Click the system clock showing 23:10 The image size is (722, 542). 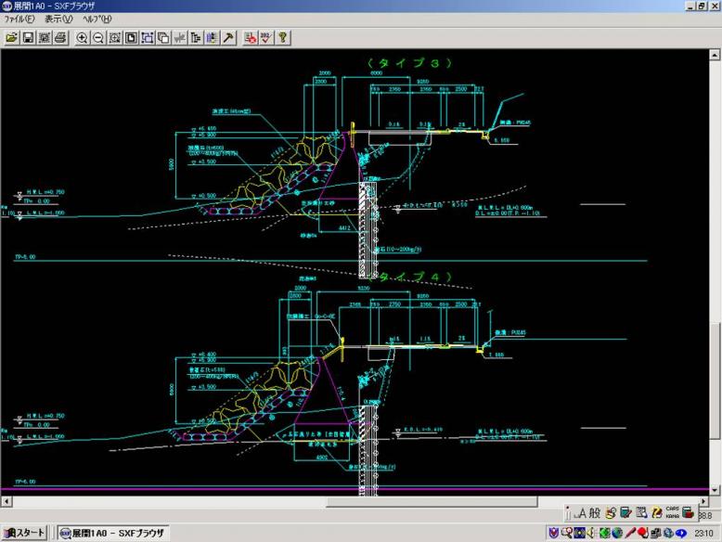[703, 534]
